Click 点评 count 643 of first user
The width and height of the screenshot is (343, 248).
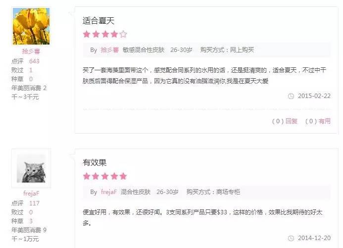pyautogui.click(x=34, y=61)
